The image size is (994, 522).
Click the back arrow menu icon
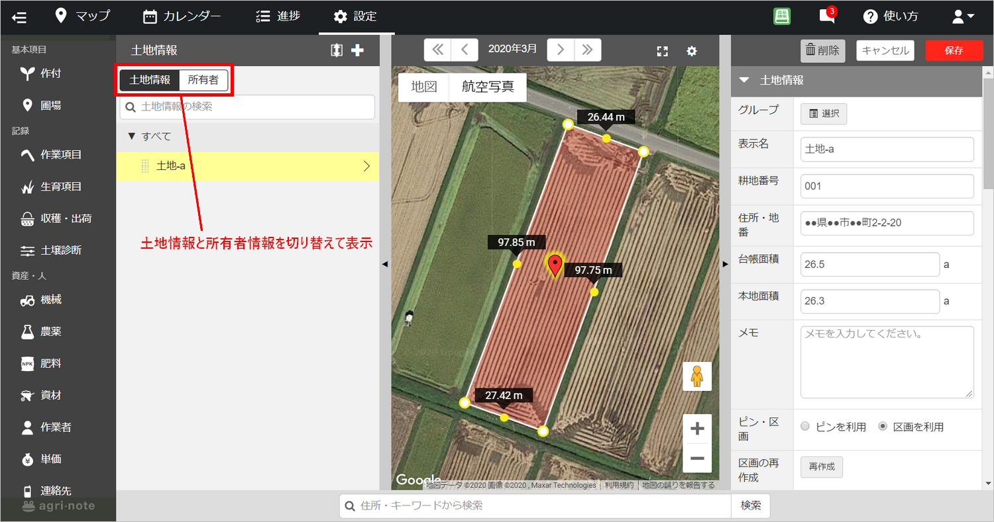click(19, 17)
